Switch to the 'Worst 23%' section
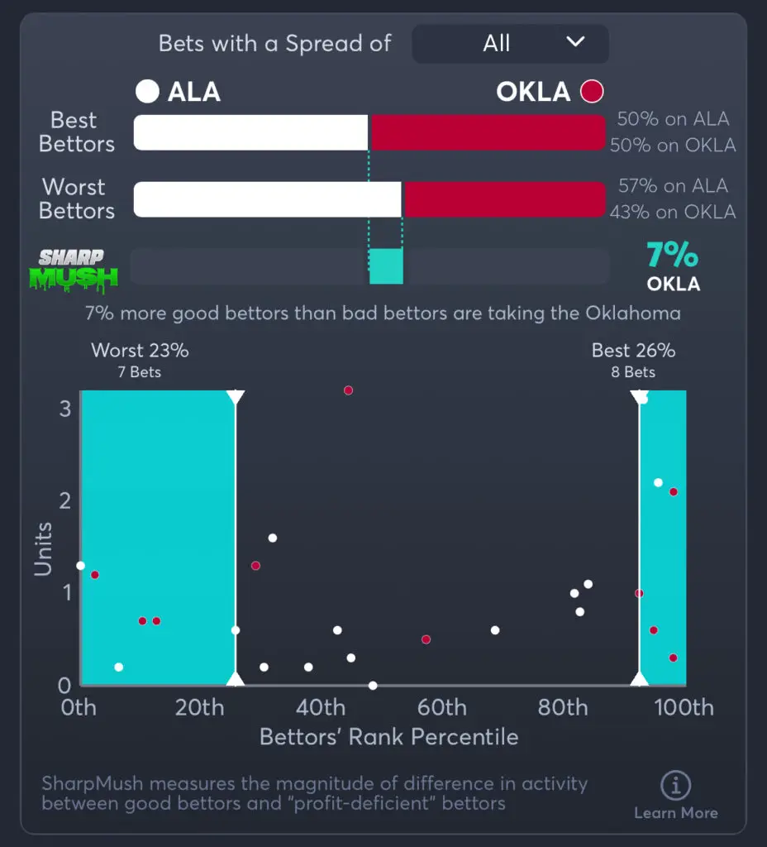 pyautogui.click(x=141, y=351)
